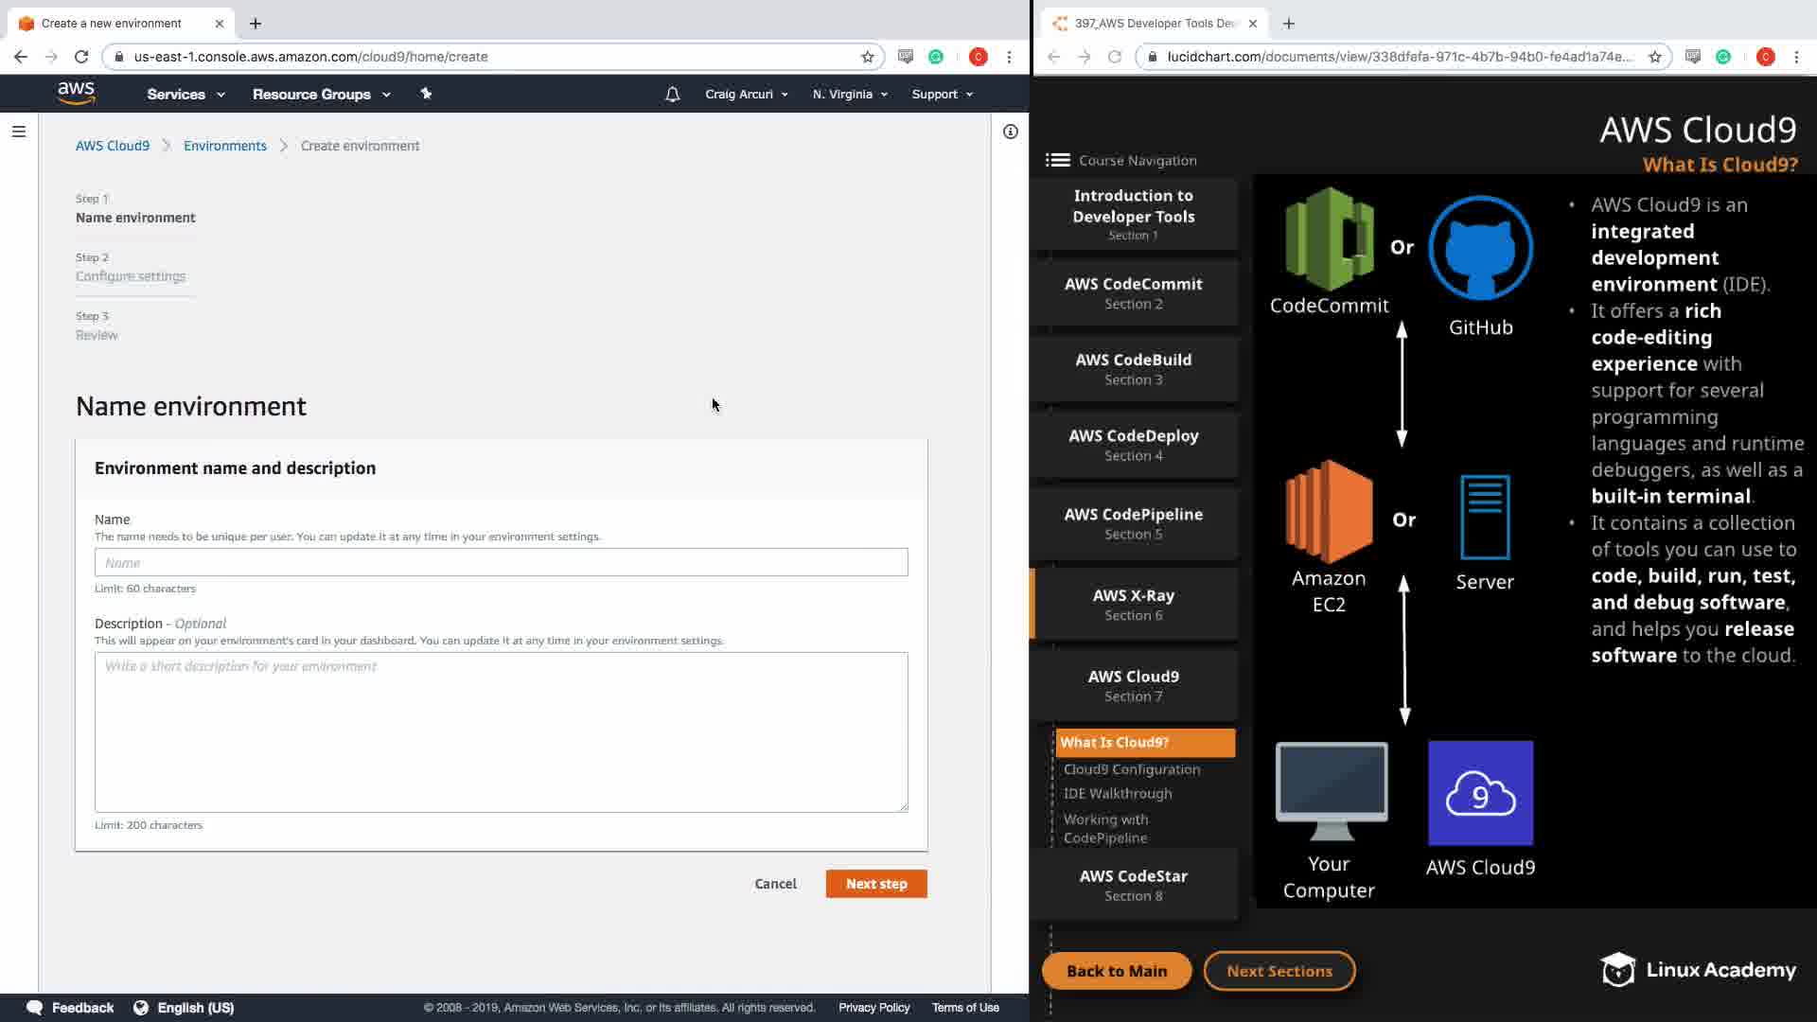Viewport: 1817px width, 1022px height.
Task: Click the AWS logo home icon
Action: [76, 93]
